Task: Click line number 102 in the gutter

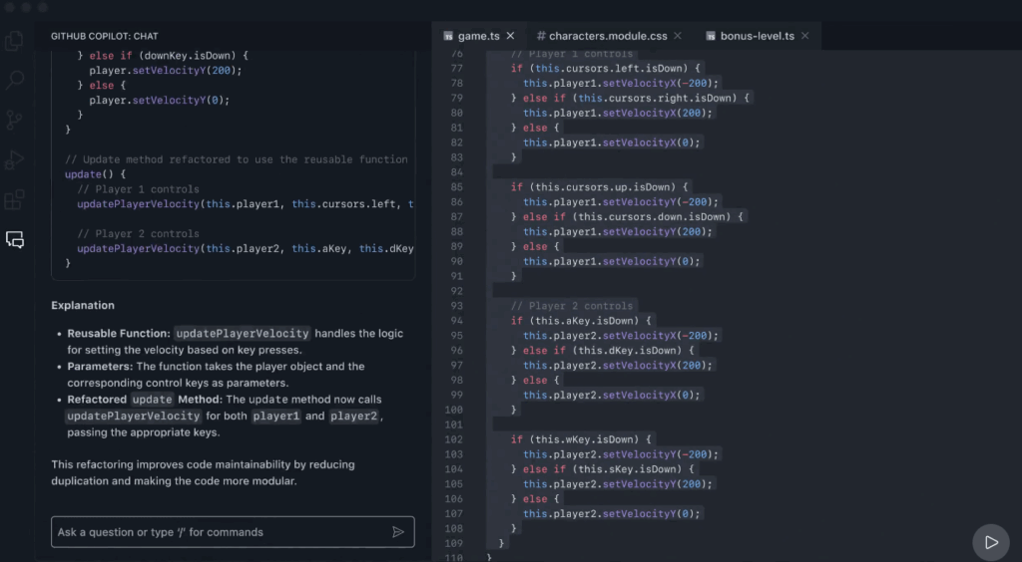Action: coord(454,439)
